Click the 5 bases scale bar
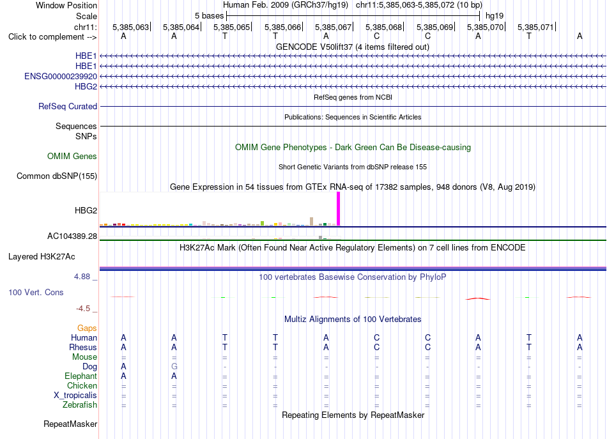This screenshot has width=607, height=439. coord(353,16)
